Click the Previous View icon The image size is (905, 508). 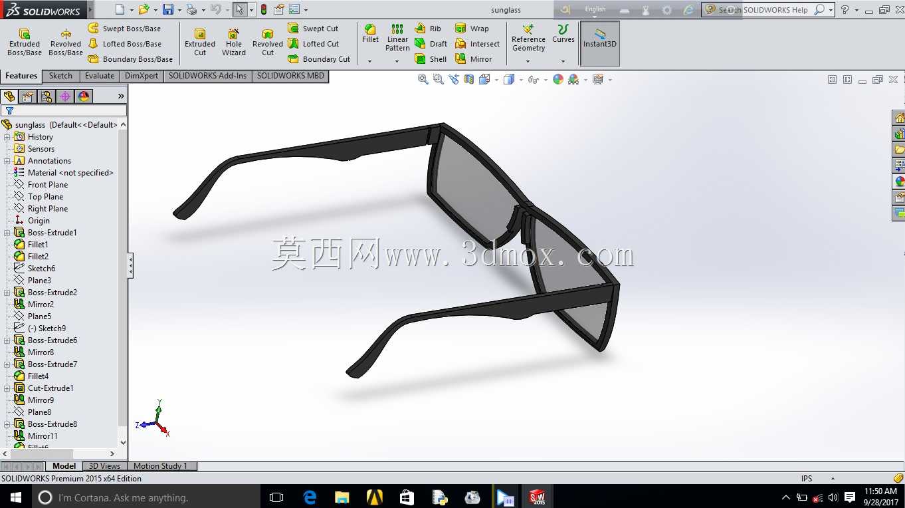click(454, 79)
